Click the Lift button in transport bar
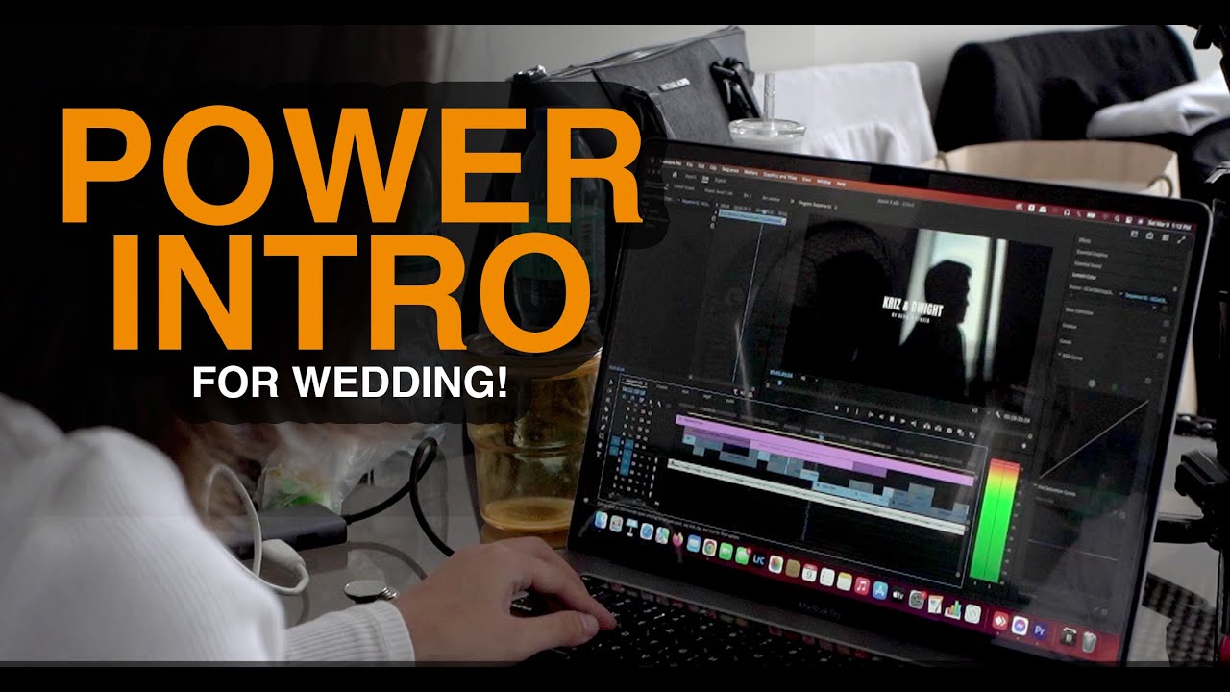 pos(926,426)
